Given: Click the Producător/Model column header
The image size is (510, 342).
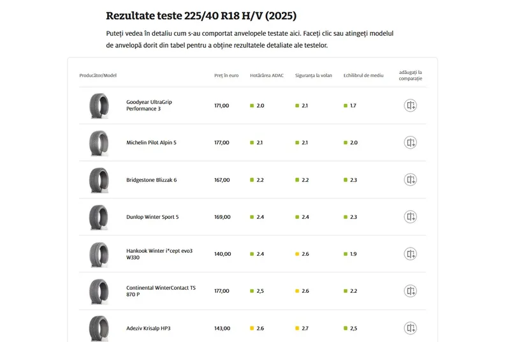Looking at the screenshot, I should 98,75.
